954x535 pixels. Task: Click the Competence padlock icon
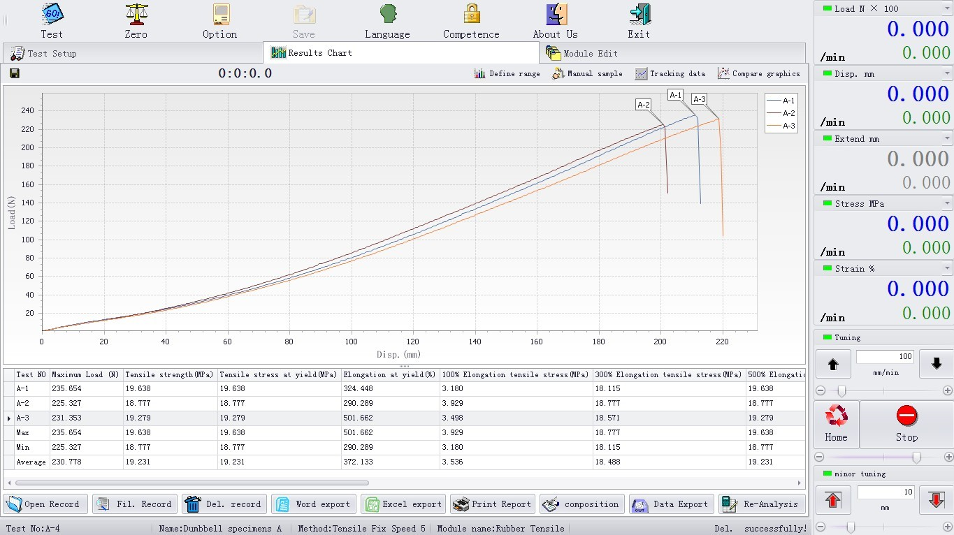coord(472,14)
